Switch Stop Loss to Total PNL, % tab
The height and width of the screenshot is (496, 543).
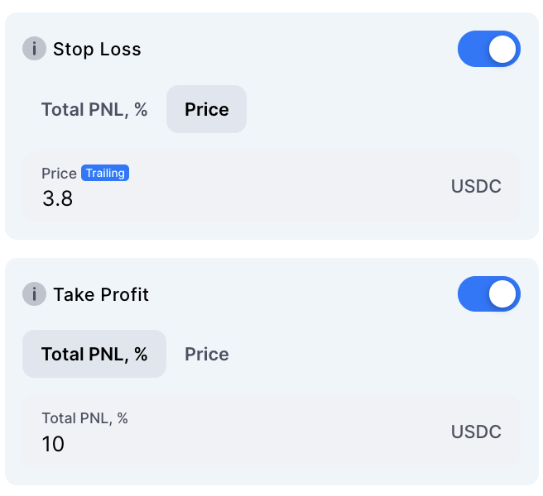click(x=94, y=109)
